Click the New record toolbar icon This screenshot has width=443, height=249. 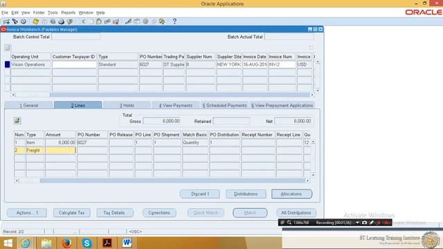click(6, 21)
